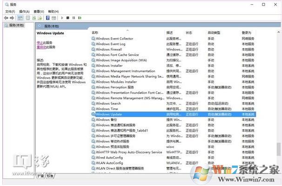Sort by the 名称 column header
This screenshot has height=186, width=282.
pyautogui.click(x=95, y=33)
